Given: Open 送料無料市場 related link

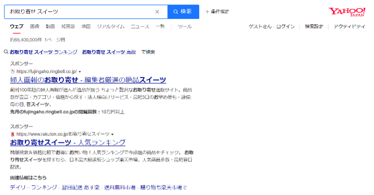Looking at the screenshot, I should tap(120, 188).
